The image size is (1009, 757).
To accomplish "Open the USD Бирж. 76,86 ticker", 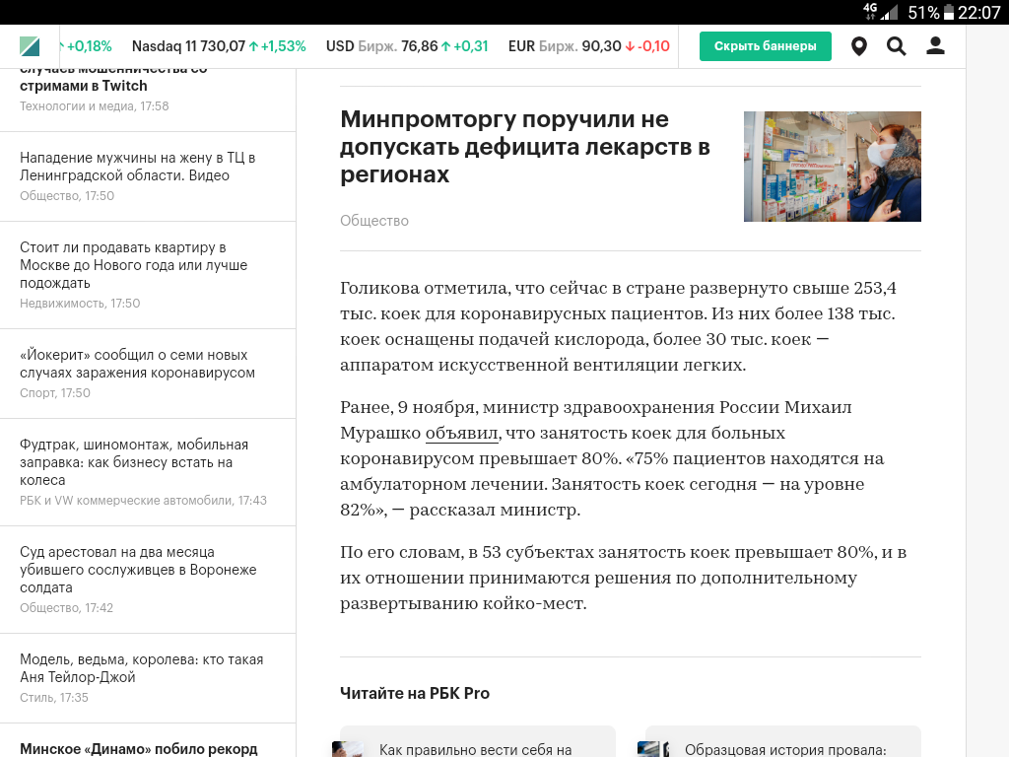I will click(x=407, y=46).
